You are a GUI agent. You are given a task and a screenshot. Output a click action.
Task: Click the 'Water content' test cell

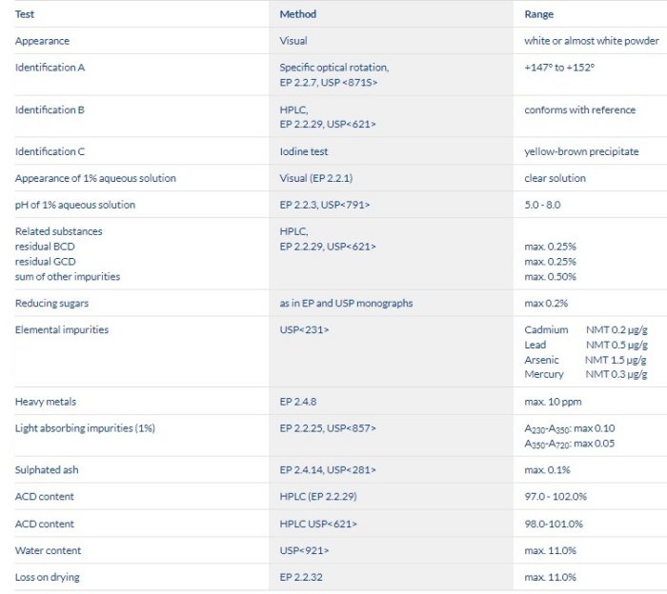[x=48, y=550]
